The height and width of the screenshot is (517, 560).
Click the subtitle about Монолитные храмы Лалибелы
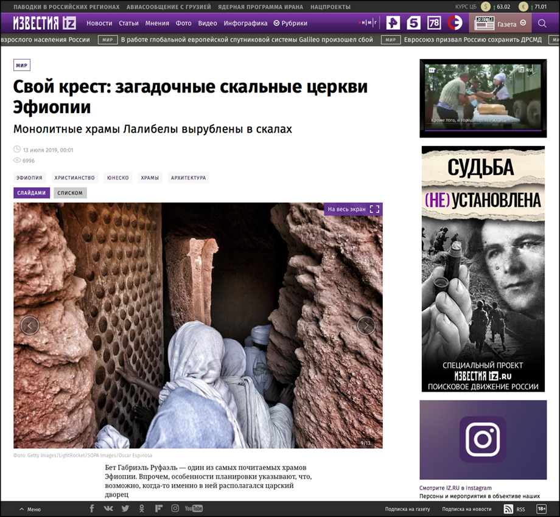tap(153, 129)
